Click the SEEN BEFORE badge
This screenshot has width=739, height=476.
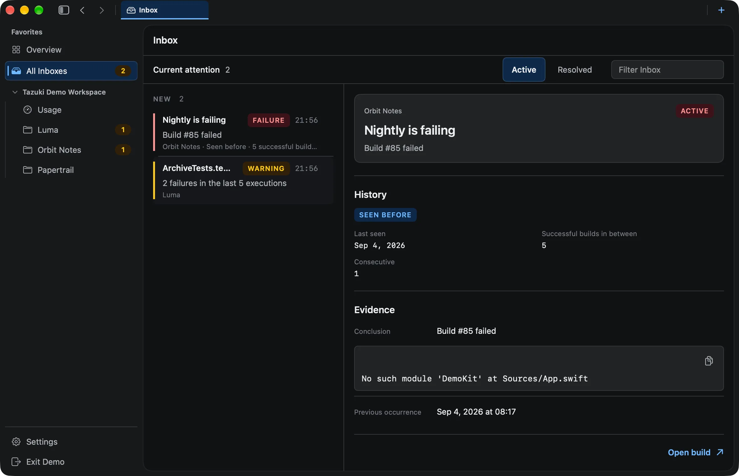click(x=385, y=215)
